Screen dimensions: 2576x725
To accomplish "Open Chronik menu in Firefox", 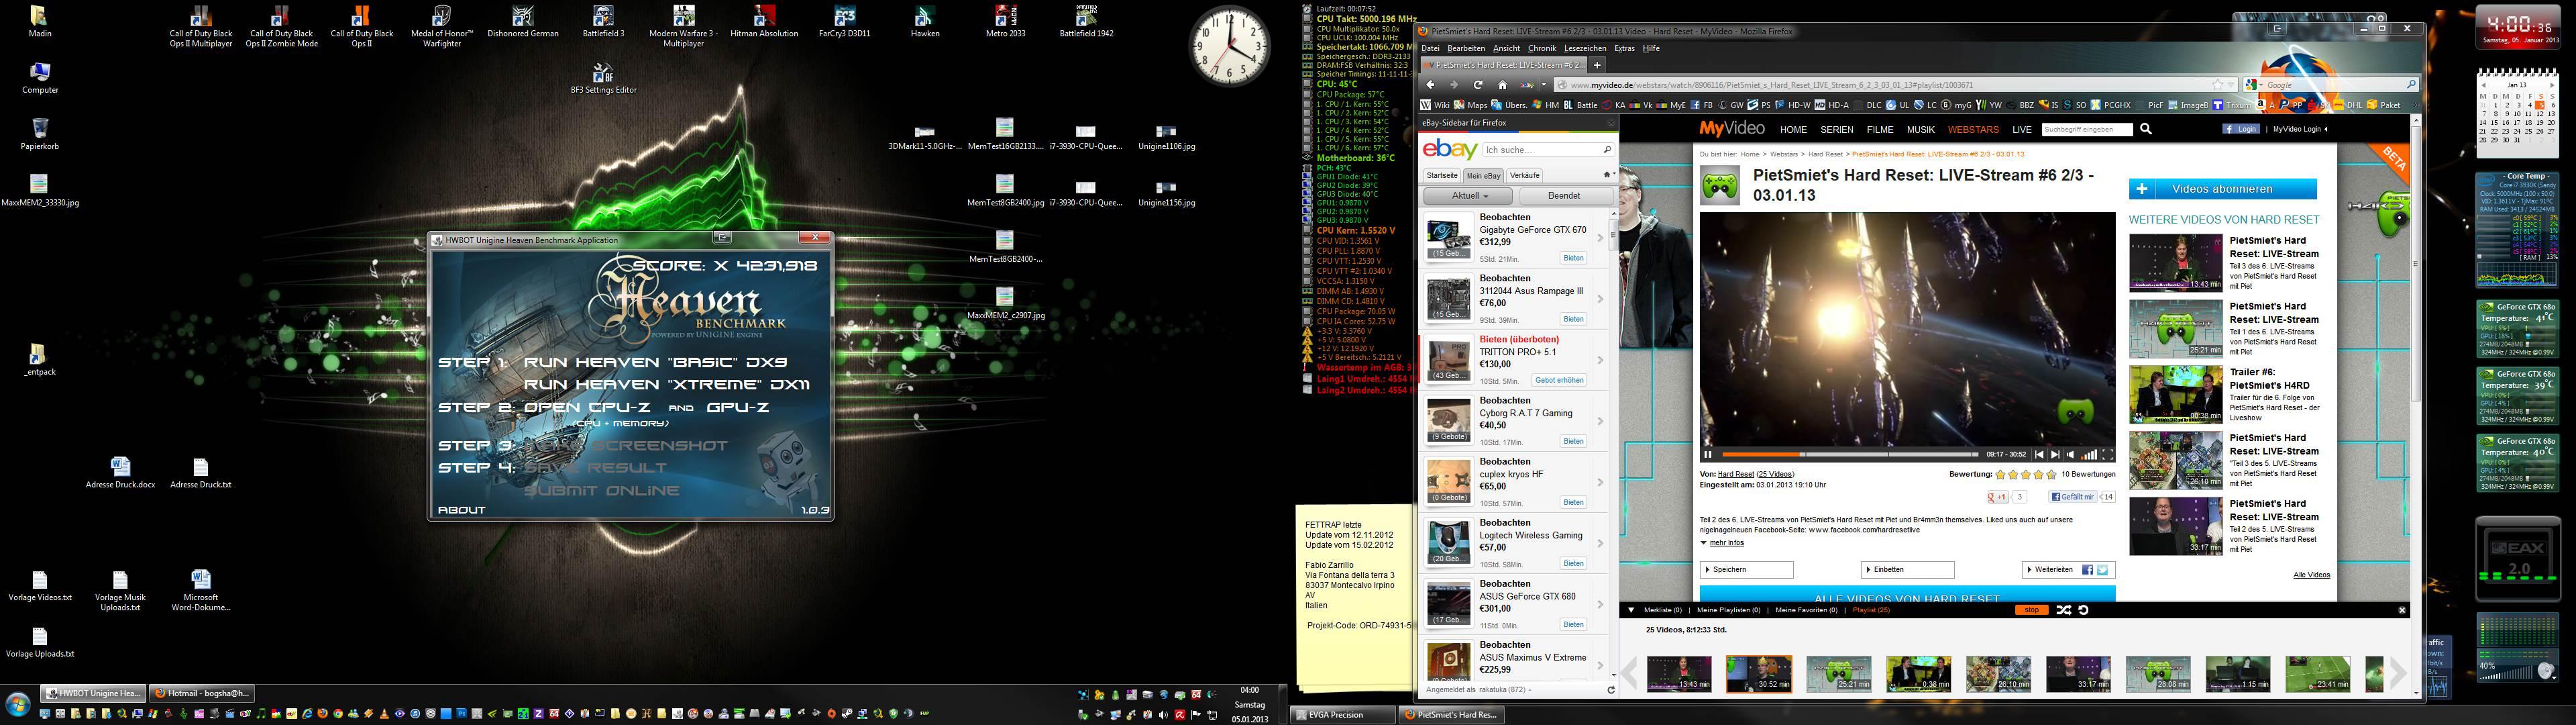I will point(1542,48).
